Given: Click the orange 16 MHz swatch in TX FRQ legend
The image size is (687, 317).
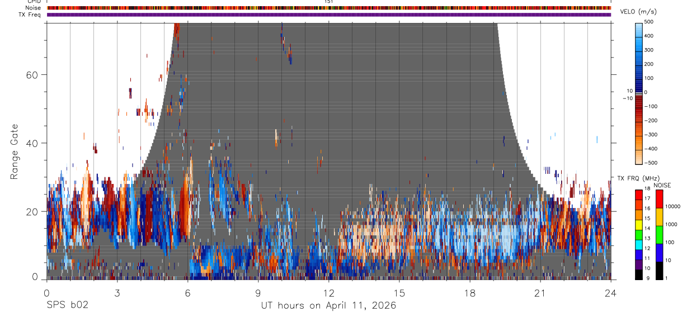Looking at the screenshot, I should 639,205.
